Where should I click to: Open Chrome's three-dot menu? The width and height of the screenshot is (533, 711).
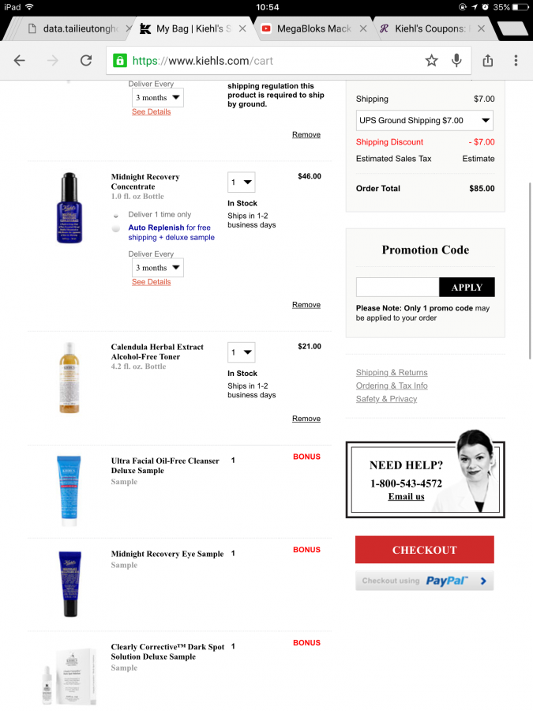pos(516,60)
